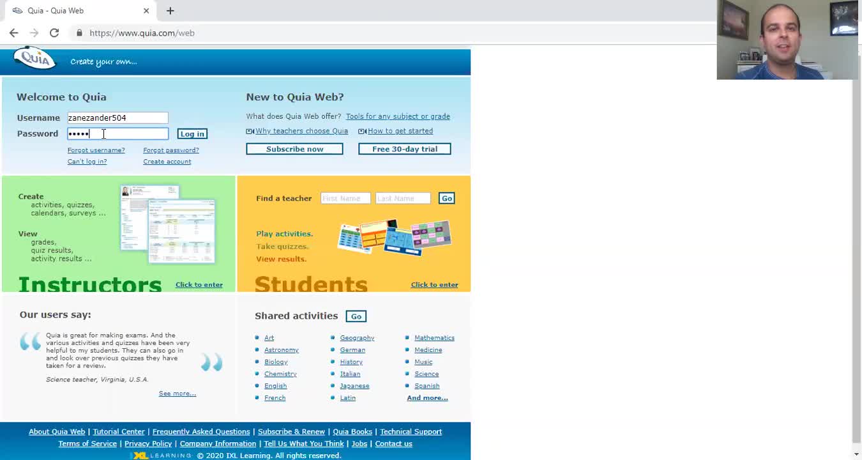Focus the Password field
Viewport: 862px width, 460px height.
click(117, 134)
